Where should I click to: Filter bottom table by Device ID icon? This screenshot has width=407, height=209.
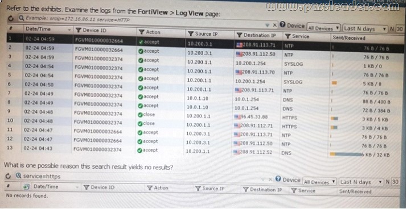point(87,187)
